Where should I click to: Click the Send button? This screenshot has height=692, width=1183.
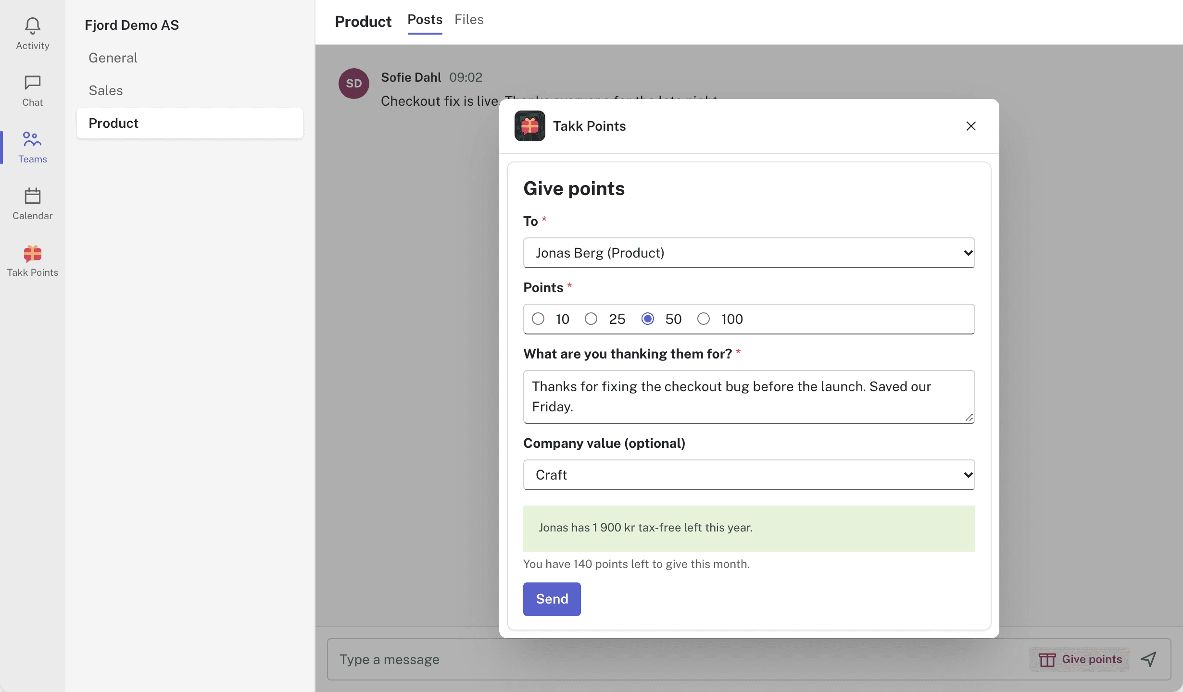(552, 599)
